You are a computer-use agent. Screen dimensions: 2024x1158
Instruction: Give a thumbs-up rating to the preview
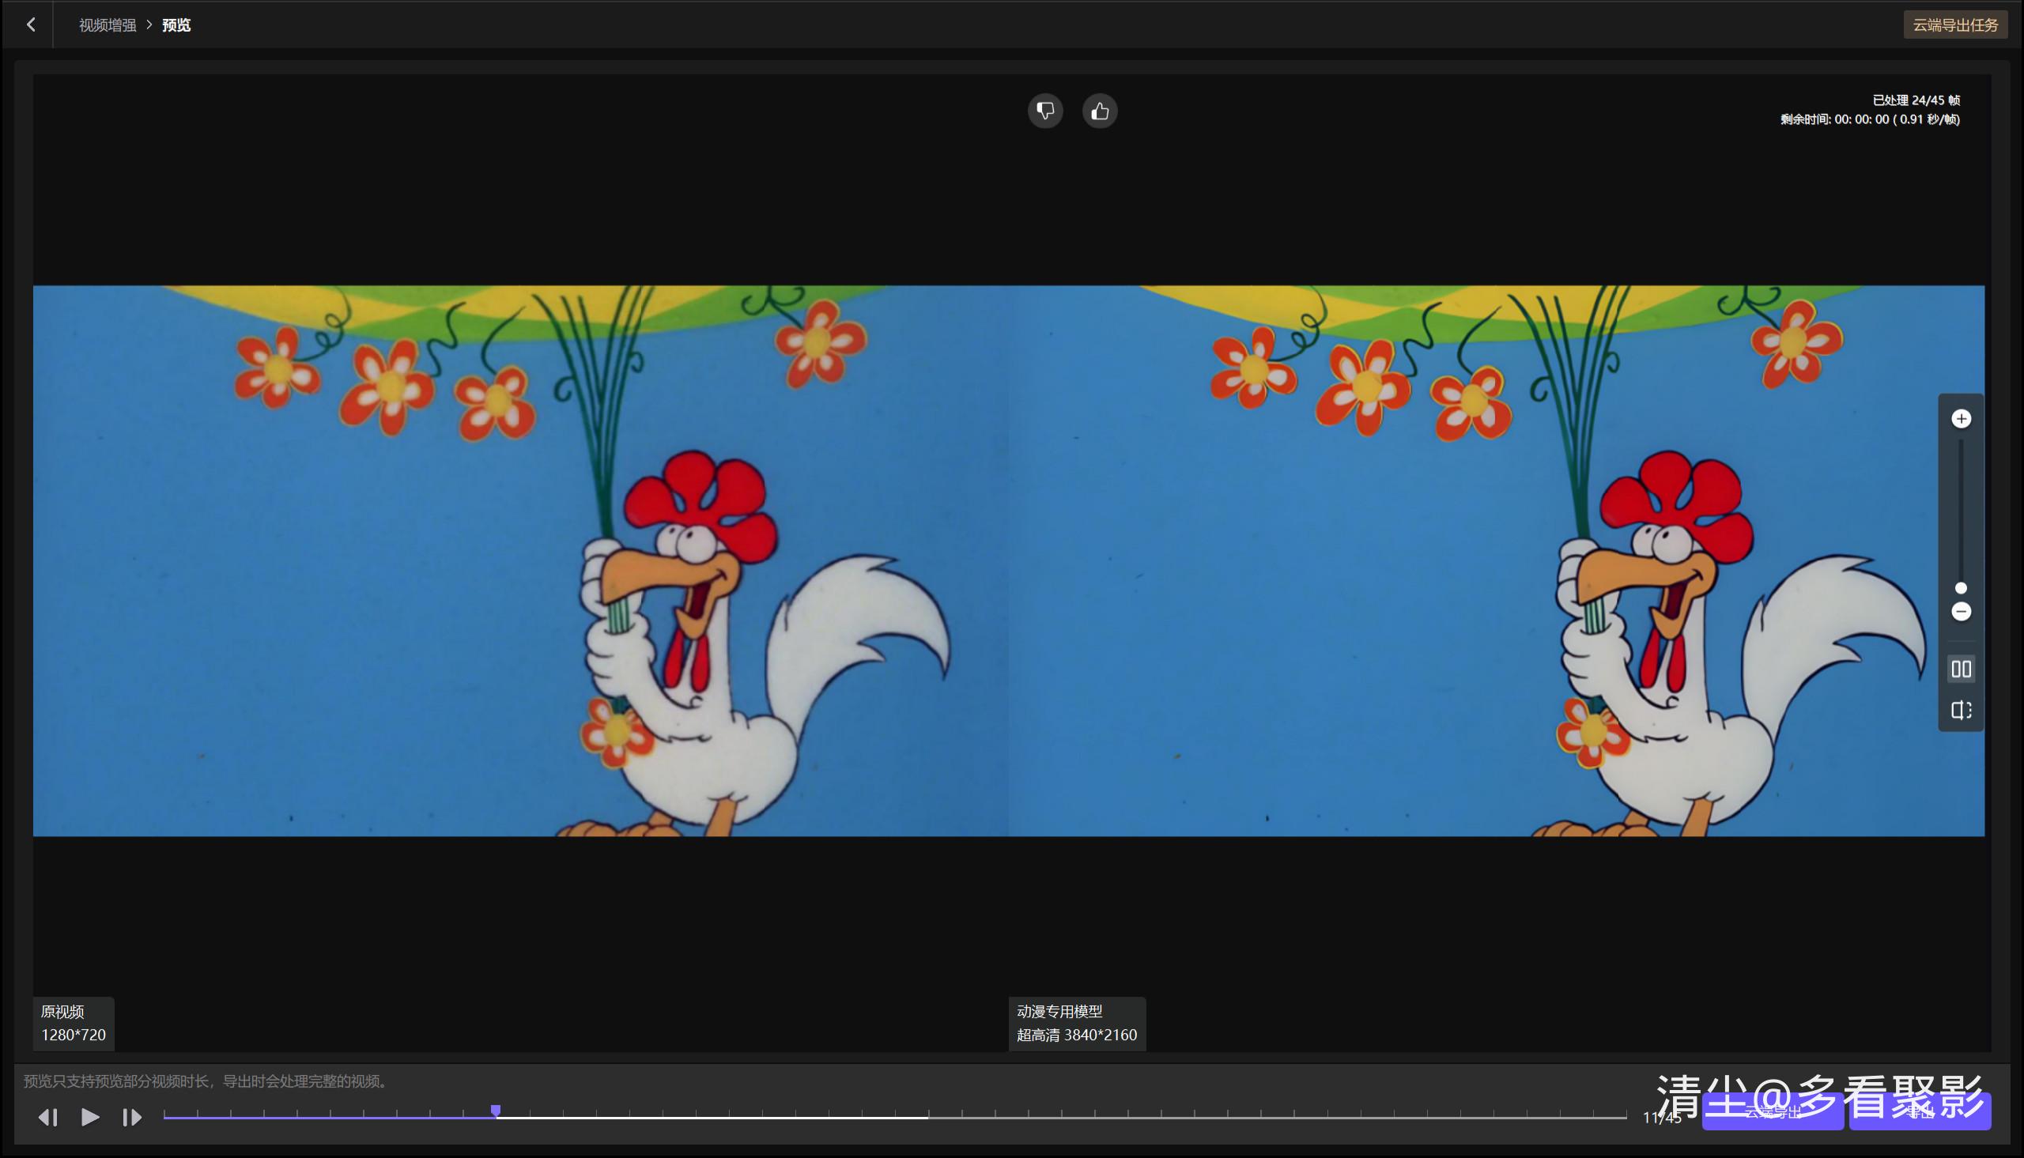coord(1100,111)
